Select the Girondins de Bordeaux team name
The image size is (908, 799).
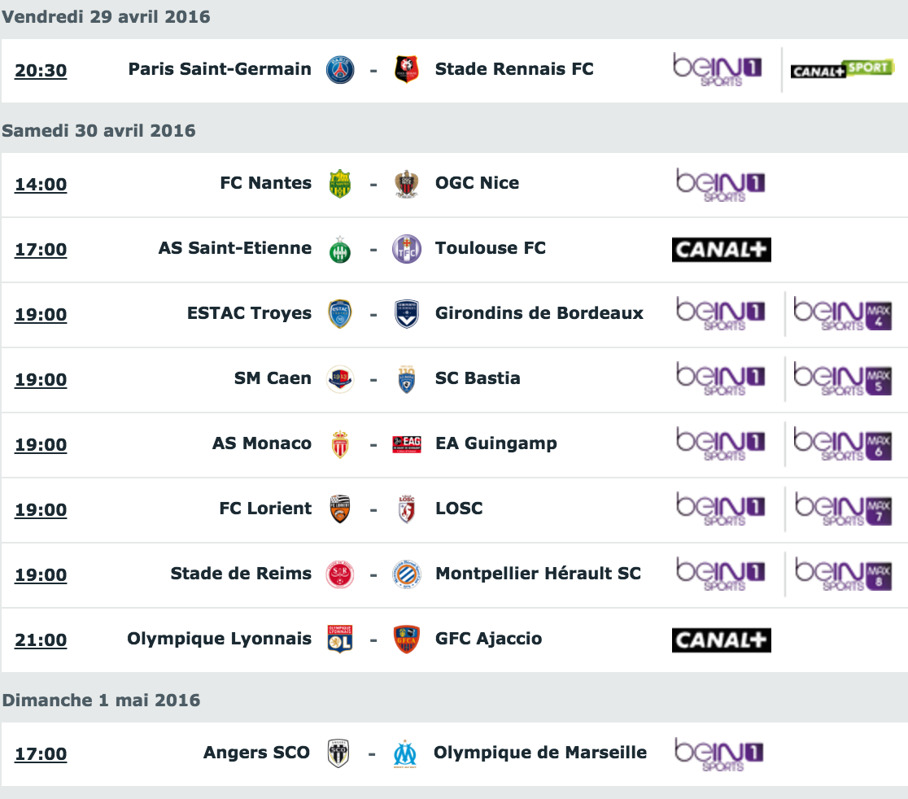tap(539, 313)
